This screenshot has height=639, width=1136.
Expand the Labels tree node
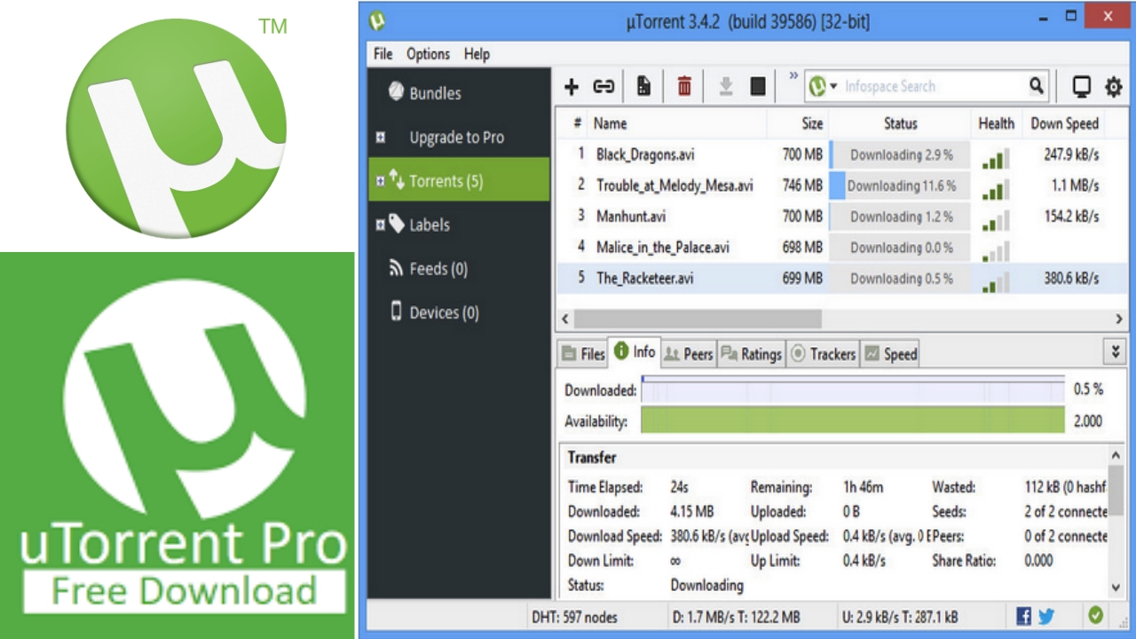381,225
